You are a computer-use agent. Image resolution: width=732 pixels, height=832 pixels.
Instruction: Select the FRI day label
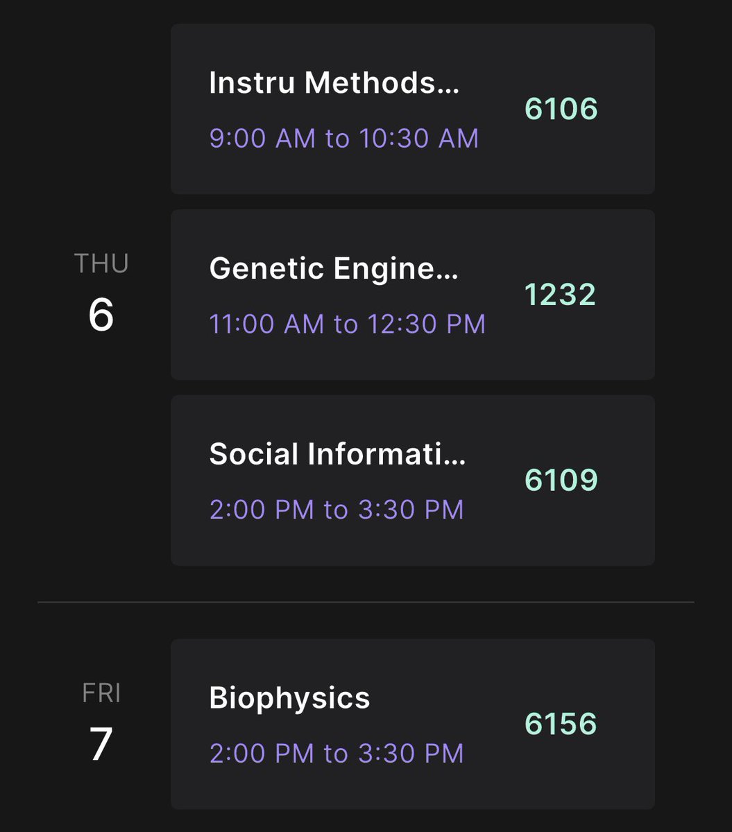pos(102,693)
